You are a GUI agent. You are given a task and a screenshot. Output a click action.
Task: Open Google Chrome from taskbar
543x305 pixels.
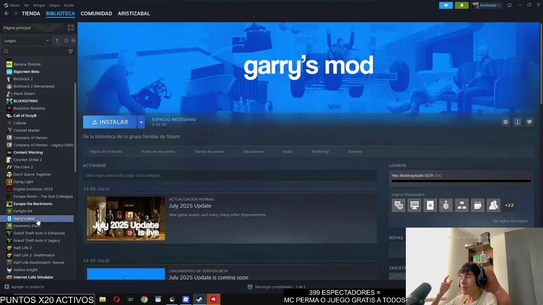point(144,299)
